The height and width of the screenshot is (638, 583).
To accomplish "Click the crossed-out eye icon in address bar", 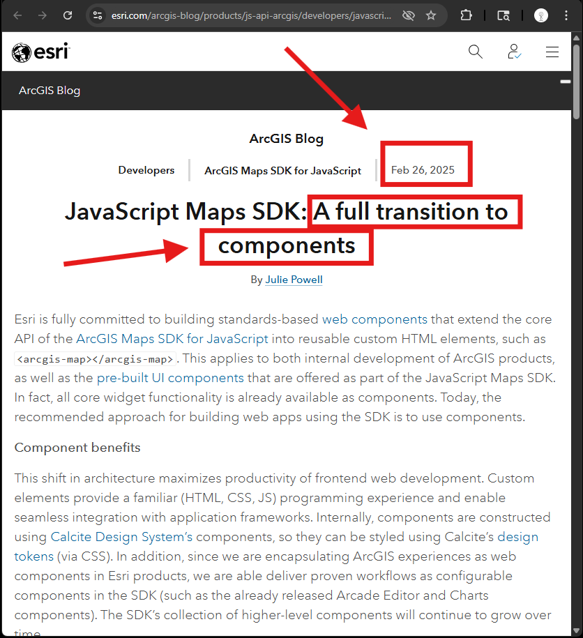I will pyautogui.click(x=409, y=15).
